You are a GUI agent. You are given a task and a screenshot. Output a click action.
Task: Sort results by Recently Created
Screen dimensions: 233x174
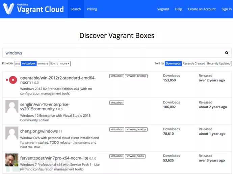click(x=194, y=63)
